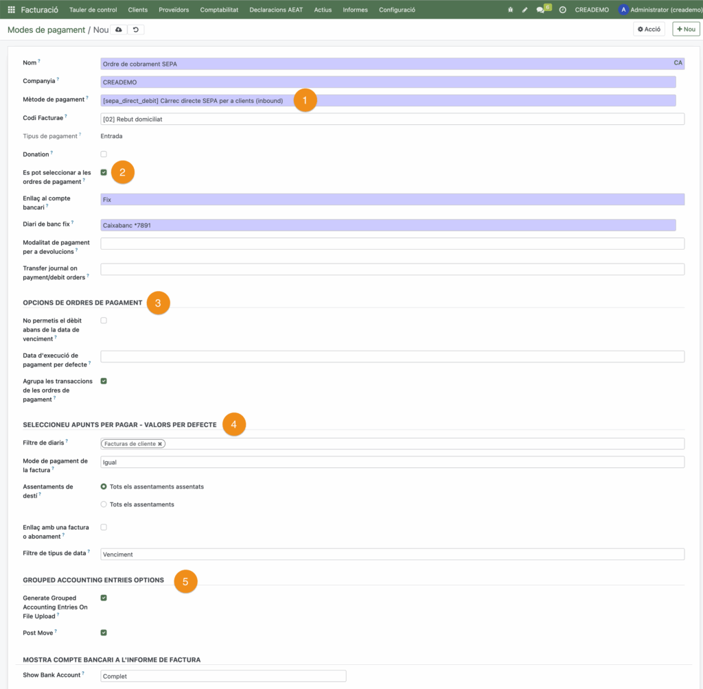Viewport: 703px width, 689px height.
Task: Open Show Bank Account dropdown
Action: pos(223,676)
